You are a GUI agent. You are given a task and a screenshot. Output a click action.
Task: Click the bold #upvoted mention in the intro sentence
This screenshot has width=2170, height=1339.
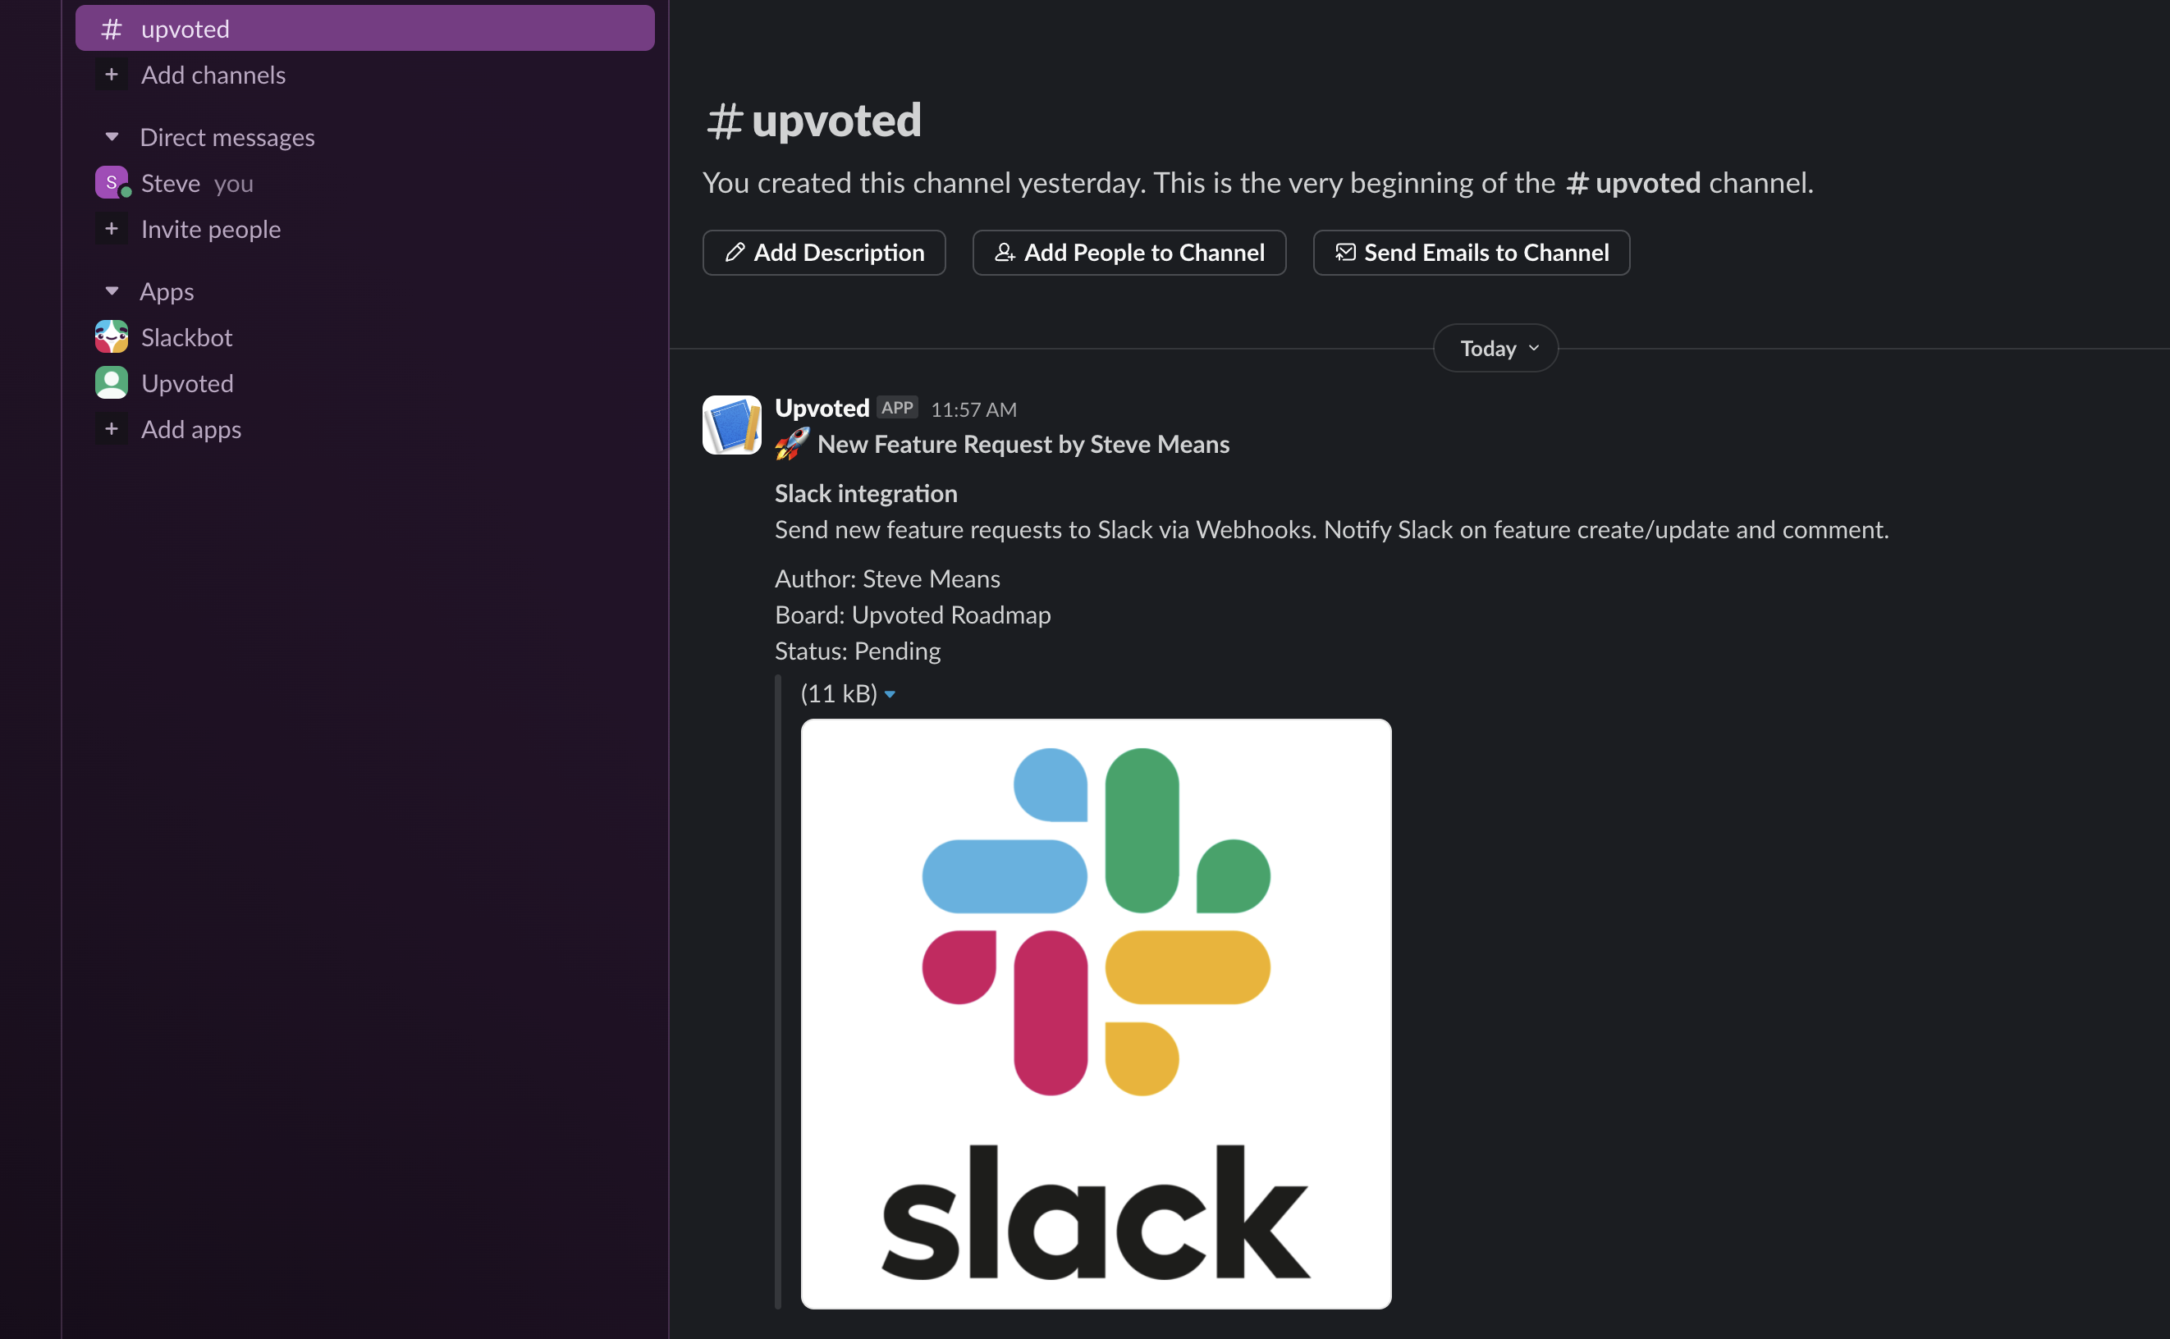pyautogui.click(x=1633, y=182)
